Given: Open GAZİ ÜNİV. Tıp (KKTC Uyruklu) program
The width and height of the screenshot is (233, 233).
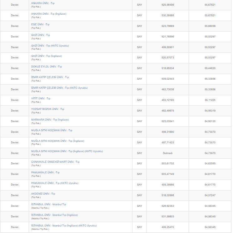Looking at the screenshot, I should (x=50, y=46).
